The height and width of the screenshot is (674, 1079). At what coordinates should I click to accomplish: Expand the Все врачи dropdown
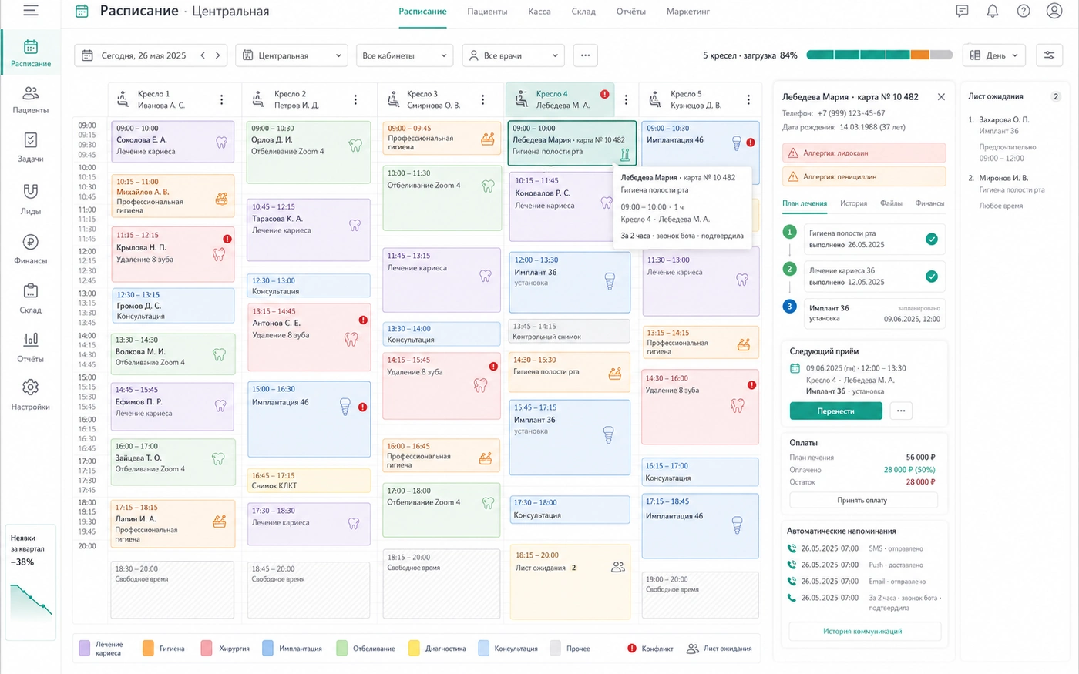513,55
